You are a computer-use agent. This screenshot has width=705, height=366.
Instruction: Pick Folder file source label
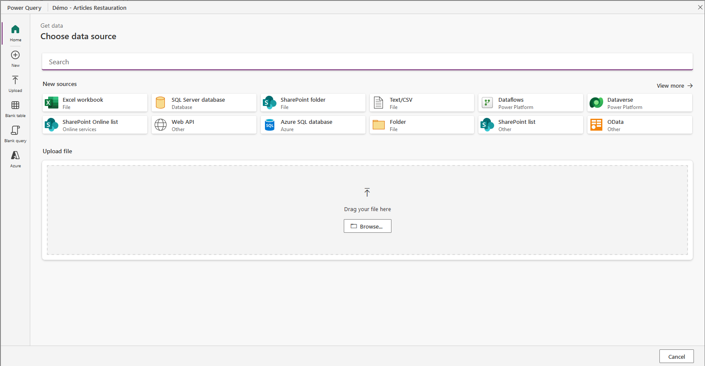398,122
